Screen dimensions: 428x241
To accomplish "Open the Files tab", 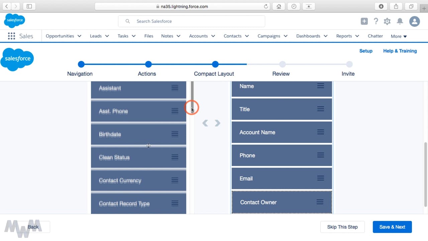I will (x=149, y=36).
